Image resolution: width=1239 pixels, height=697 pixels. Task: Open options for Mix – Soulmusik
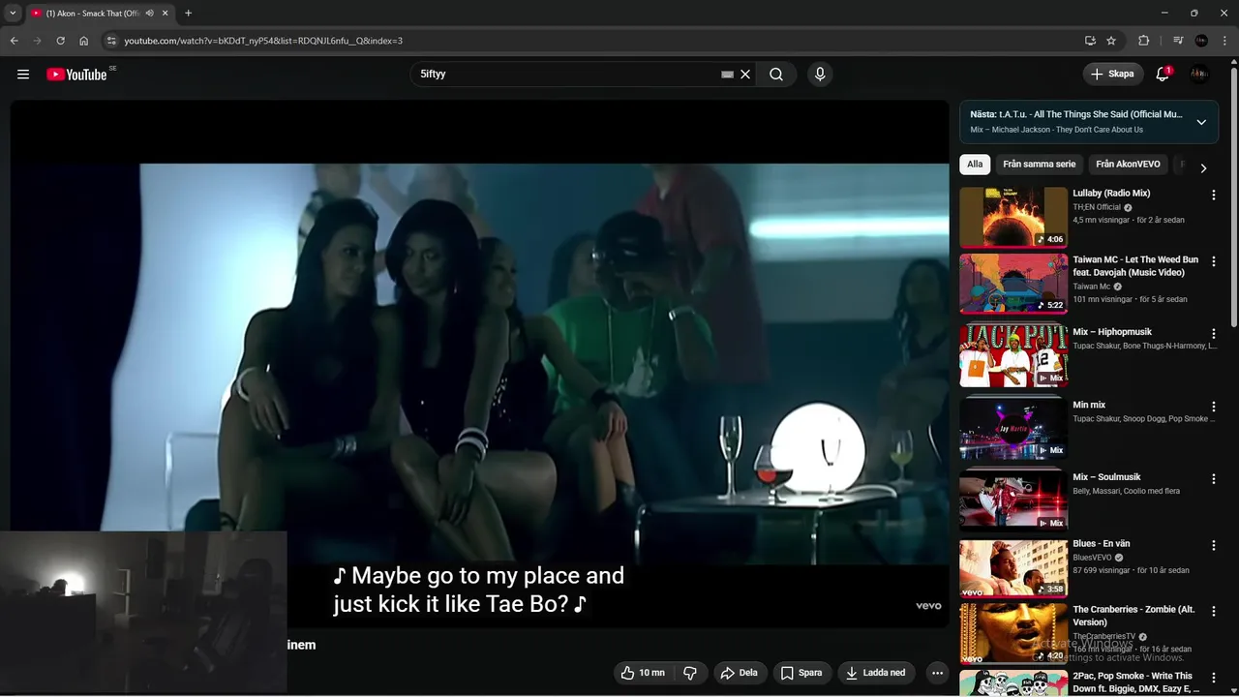[1213, 478]
